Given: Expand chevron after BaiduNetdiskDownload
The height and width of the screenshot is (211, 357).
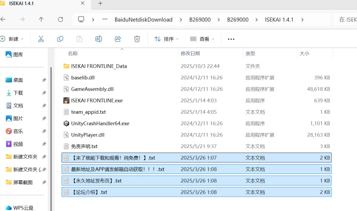Looking at the screenshot, I should click(x=181, y=20).
